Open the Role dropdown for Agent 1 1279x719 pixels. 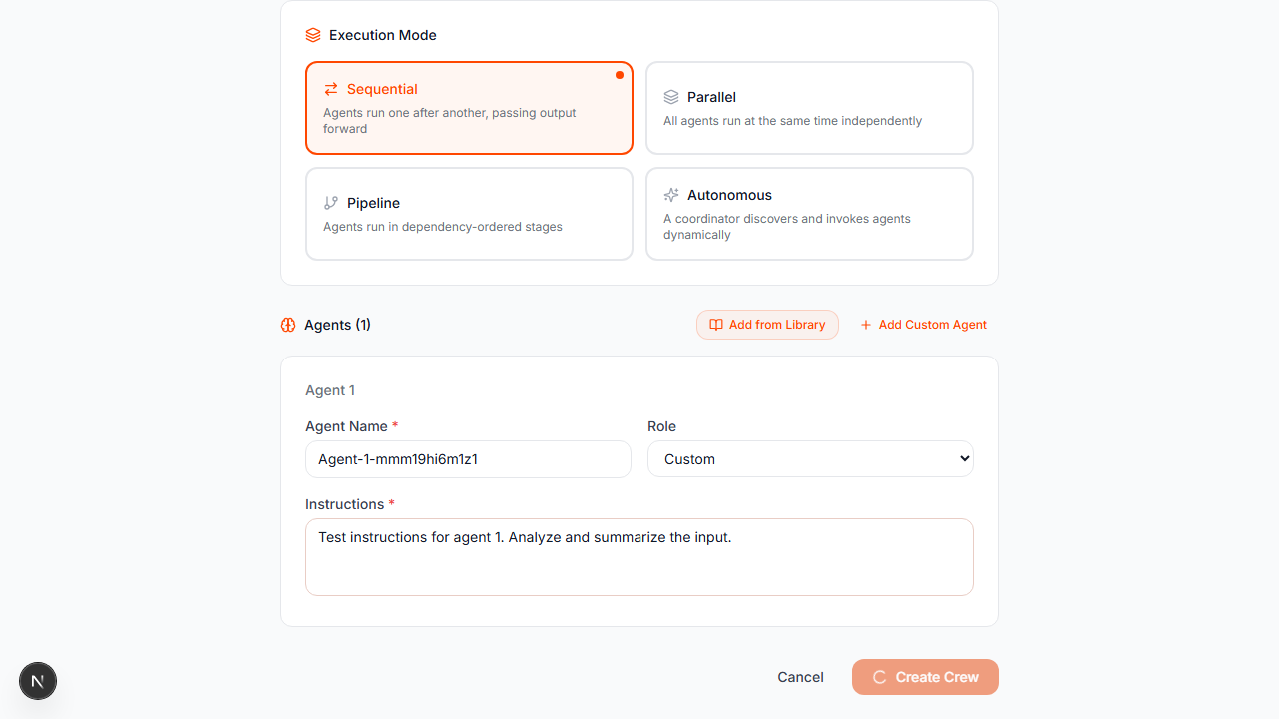click(809, 458)
